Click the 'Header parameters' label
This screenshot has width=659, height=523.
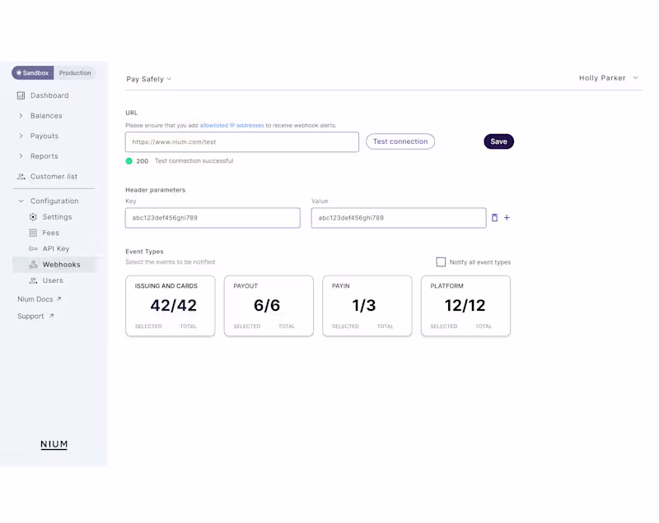(155, 190)
